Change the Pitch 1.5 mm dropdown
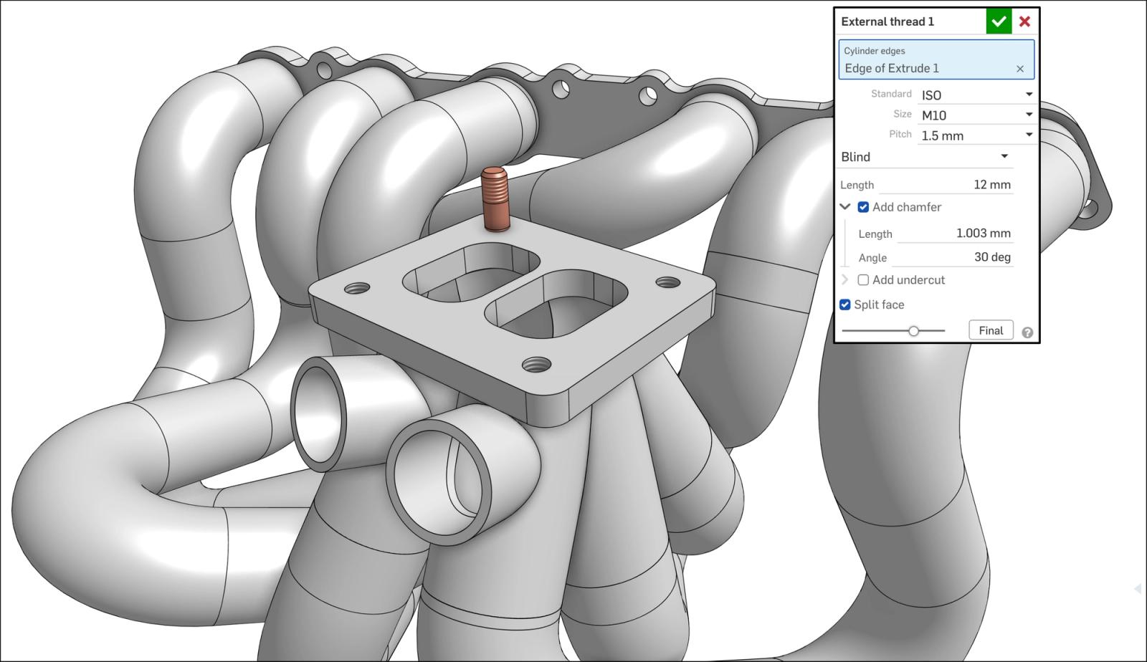Viewport: 1147px width, 662px height. point(976,135)
